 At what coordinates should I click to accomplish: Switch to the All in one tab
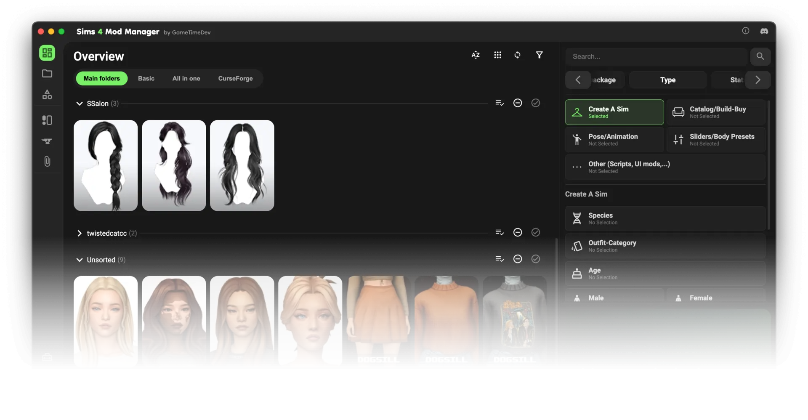pos(186,79)
